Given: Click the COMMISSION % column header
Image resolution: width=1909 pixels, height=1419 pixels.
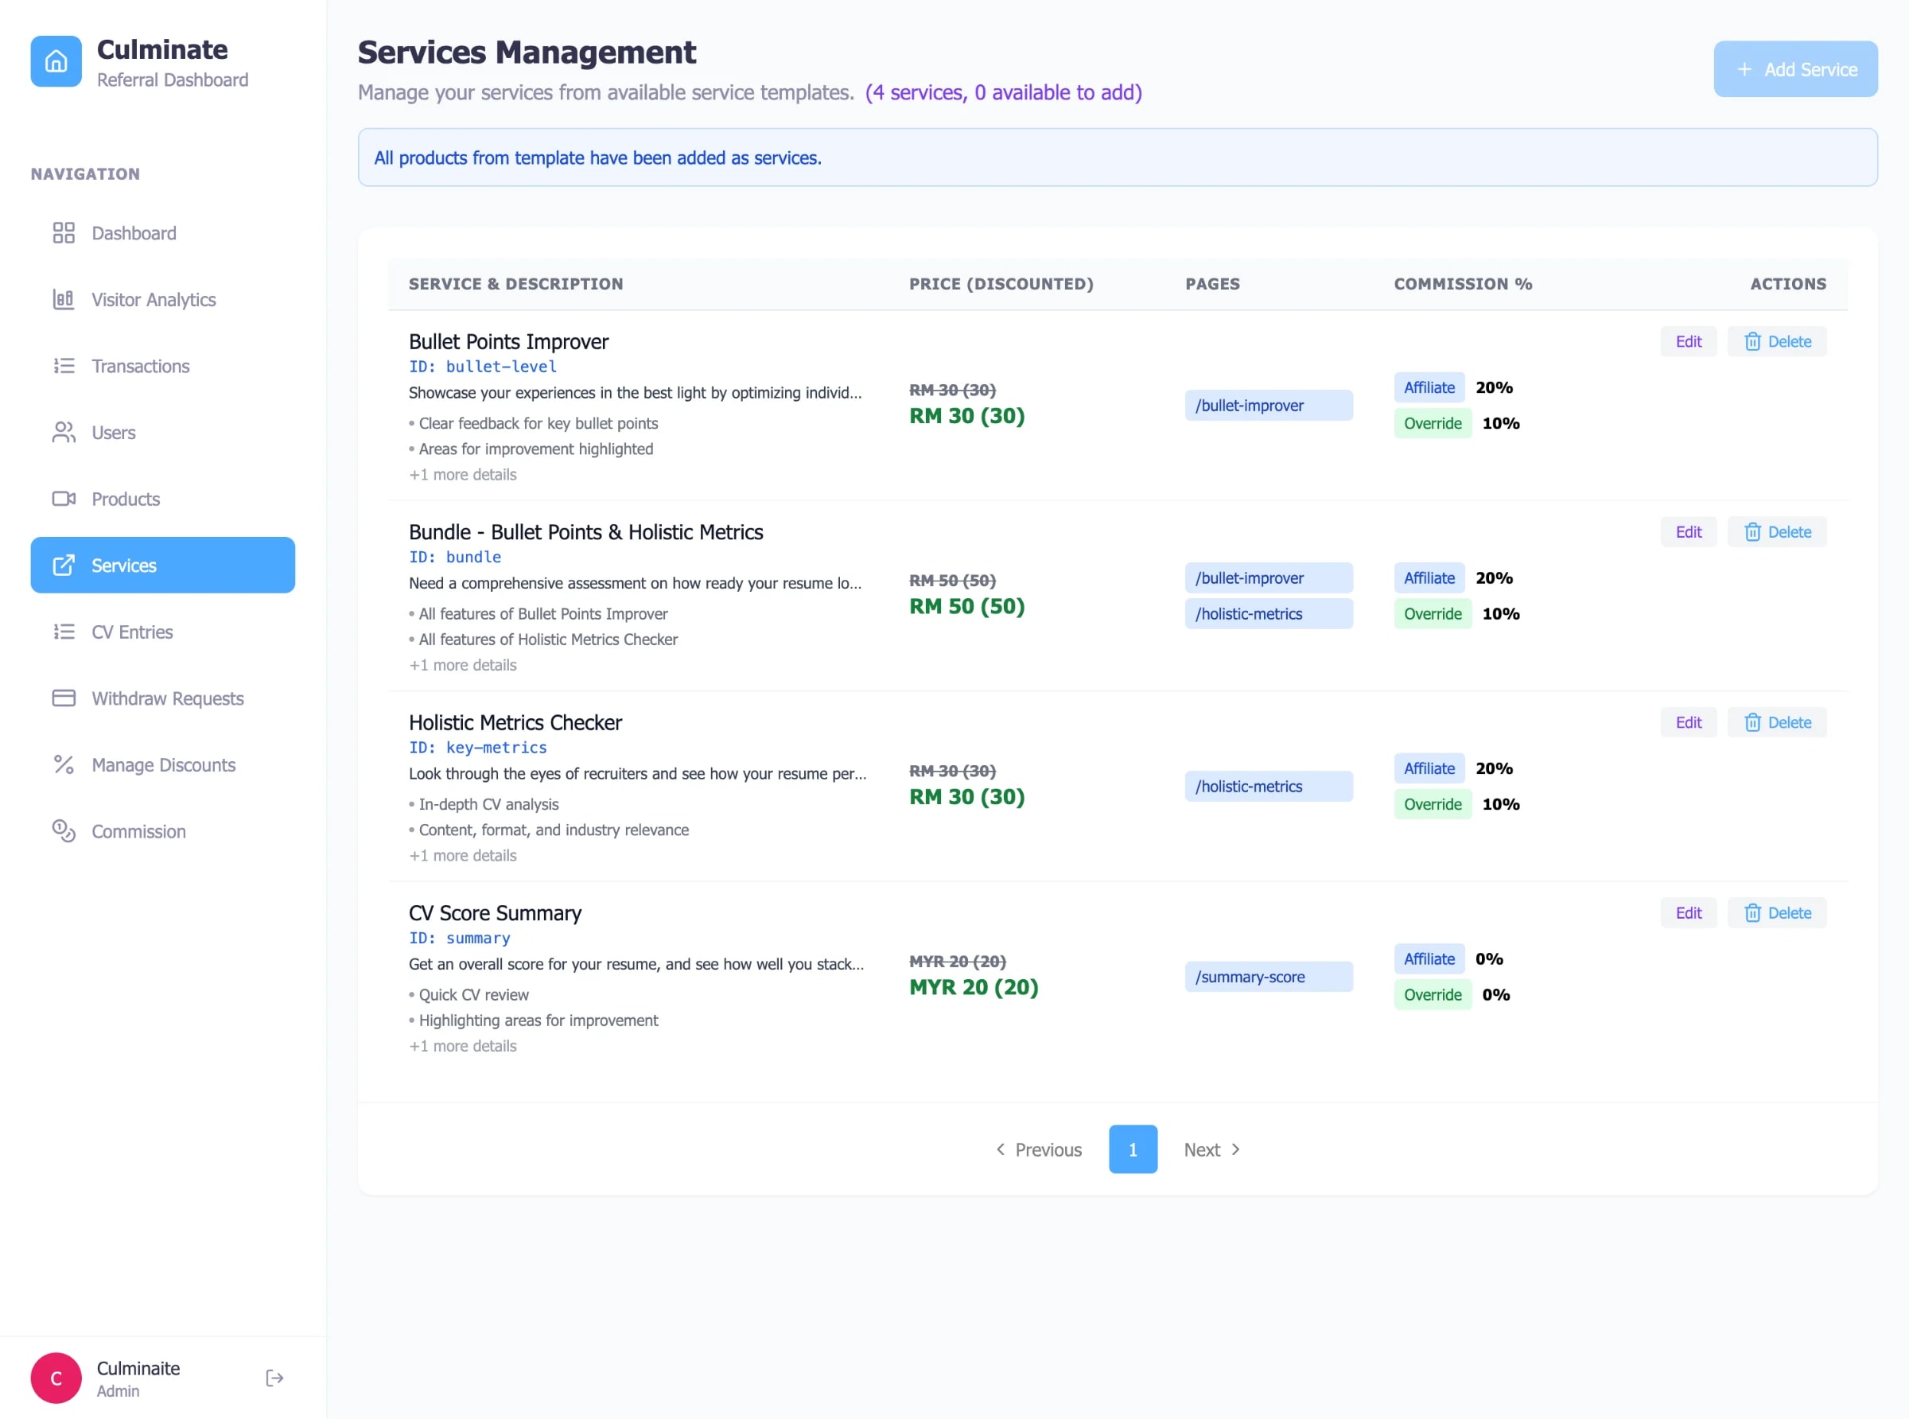Looking at the screenshot, I should pyautogui.click(x=1463, y=284).
